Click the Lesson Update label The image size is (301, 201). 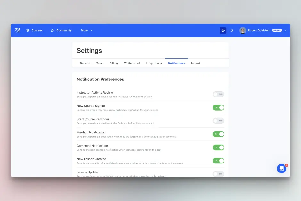pyautogui.click(x=87, y=172)
